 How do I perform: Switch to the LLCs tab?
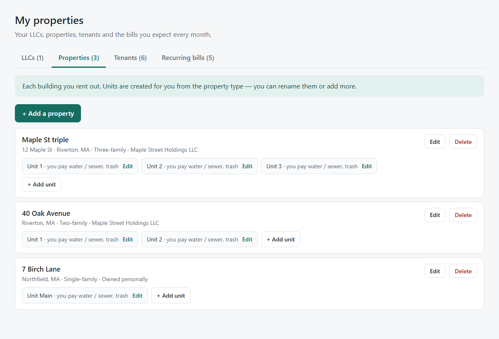tap(33, 58)
